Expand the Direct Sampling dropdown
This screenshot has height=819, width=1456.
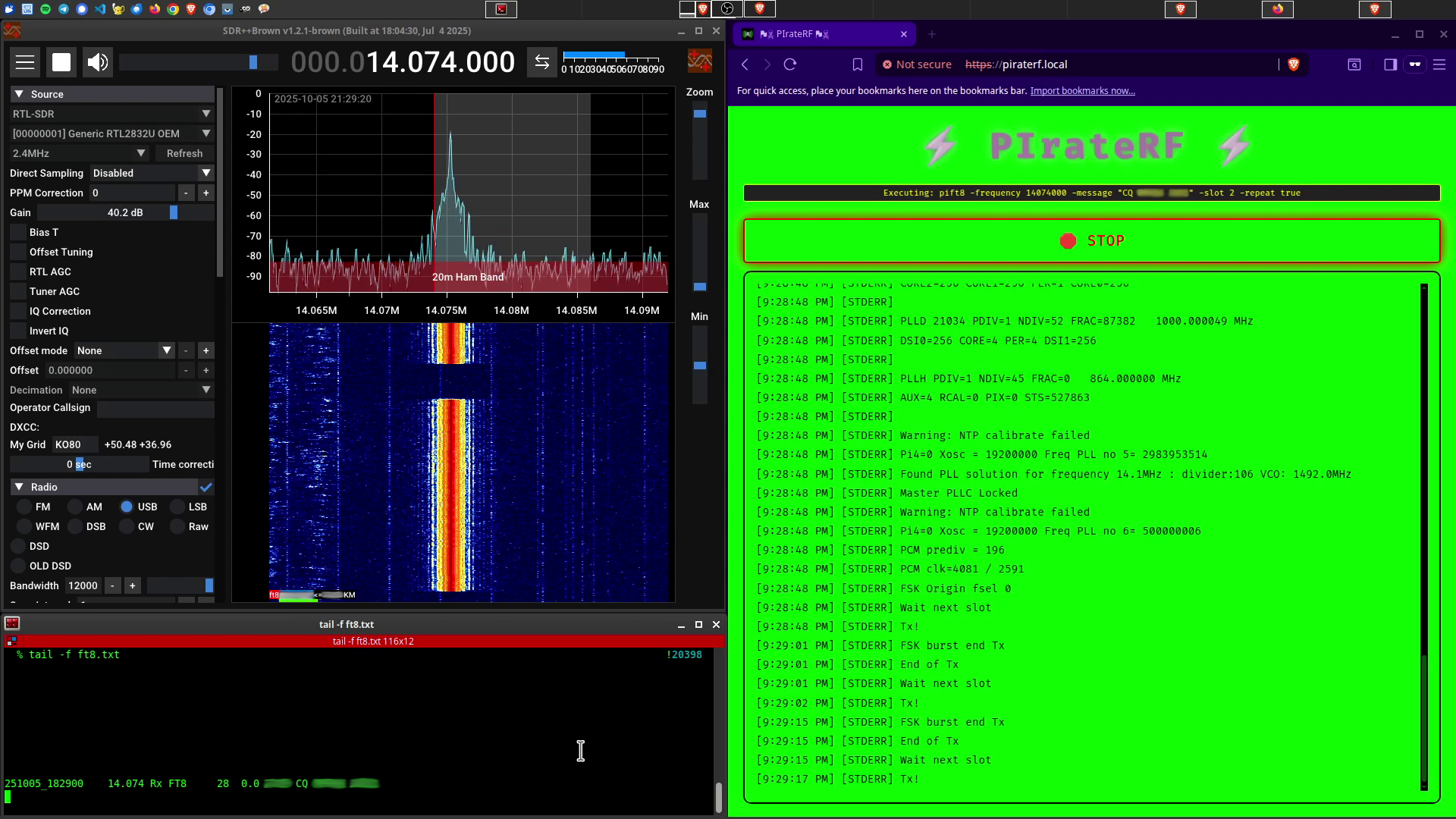pyautogui.click(x=151, y=173)
